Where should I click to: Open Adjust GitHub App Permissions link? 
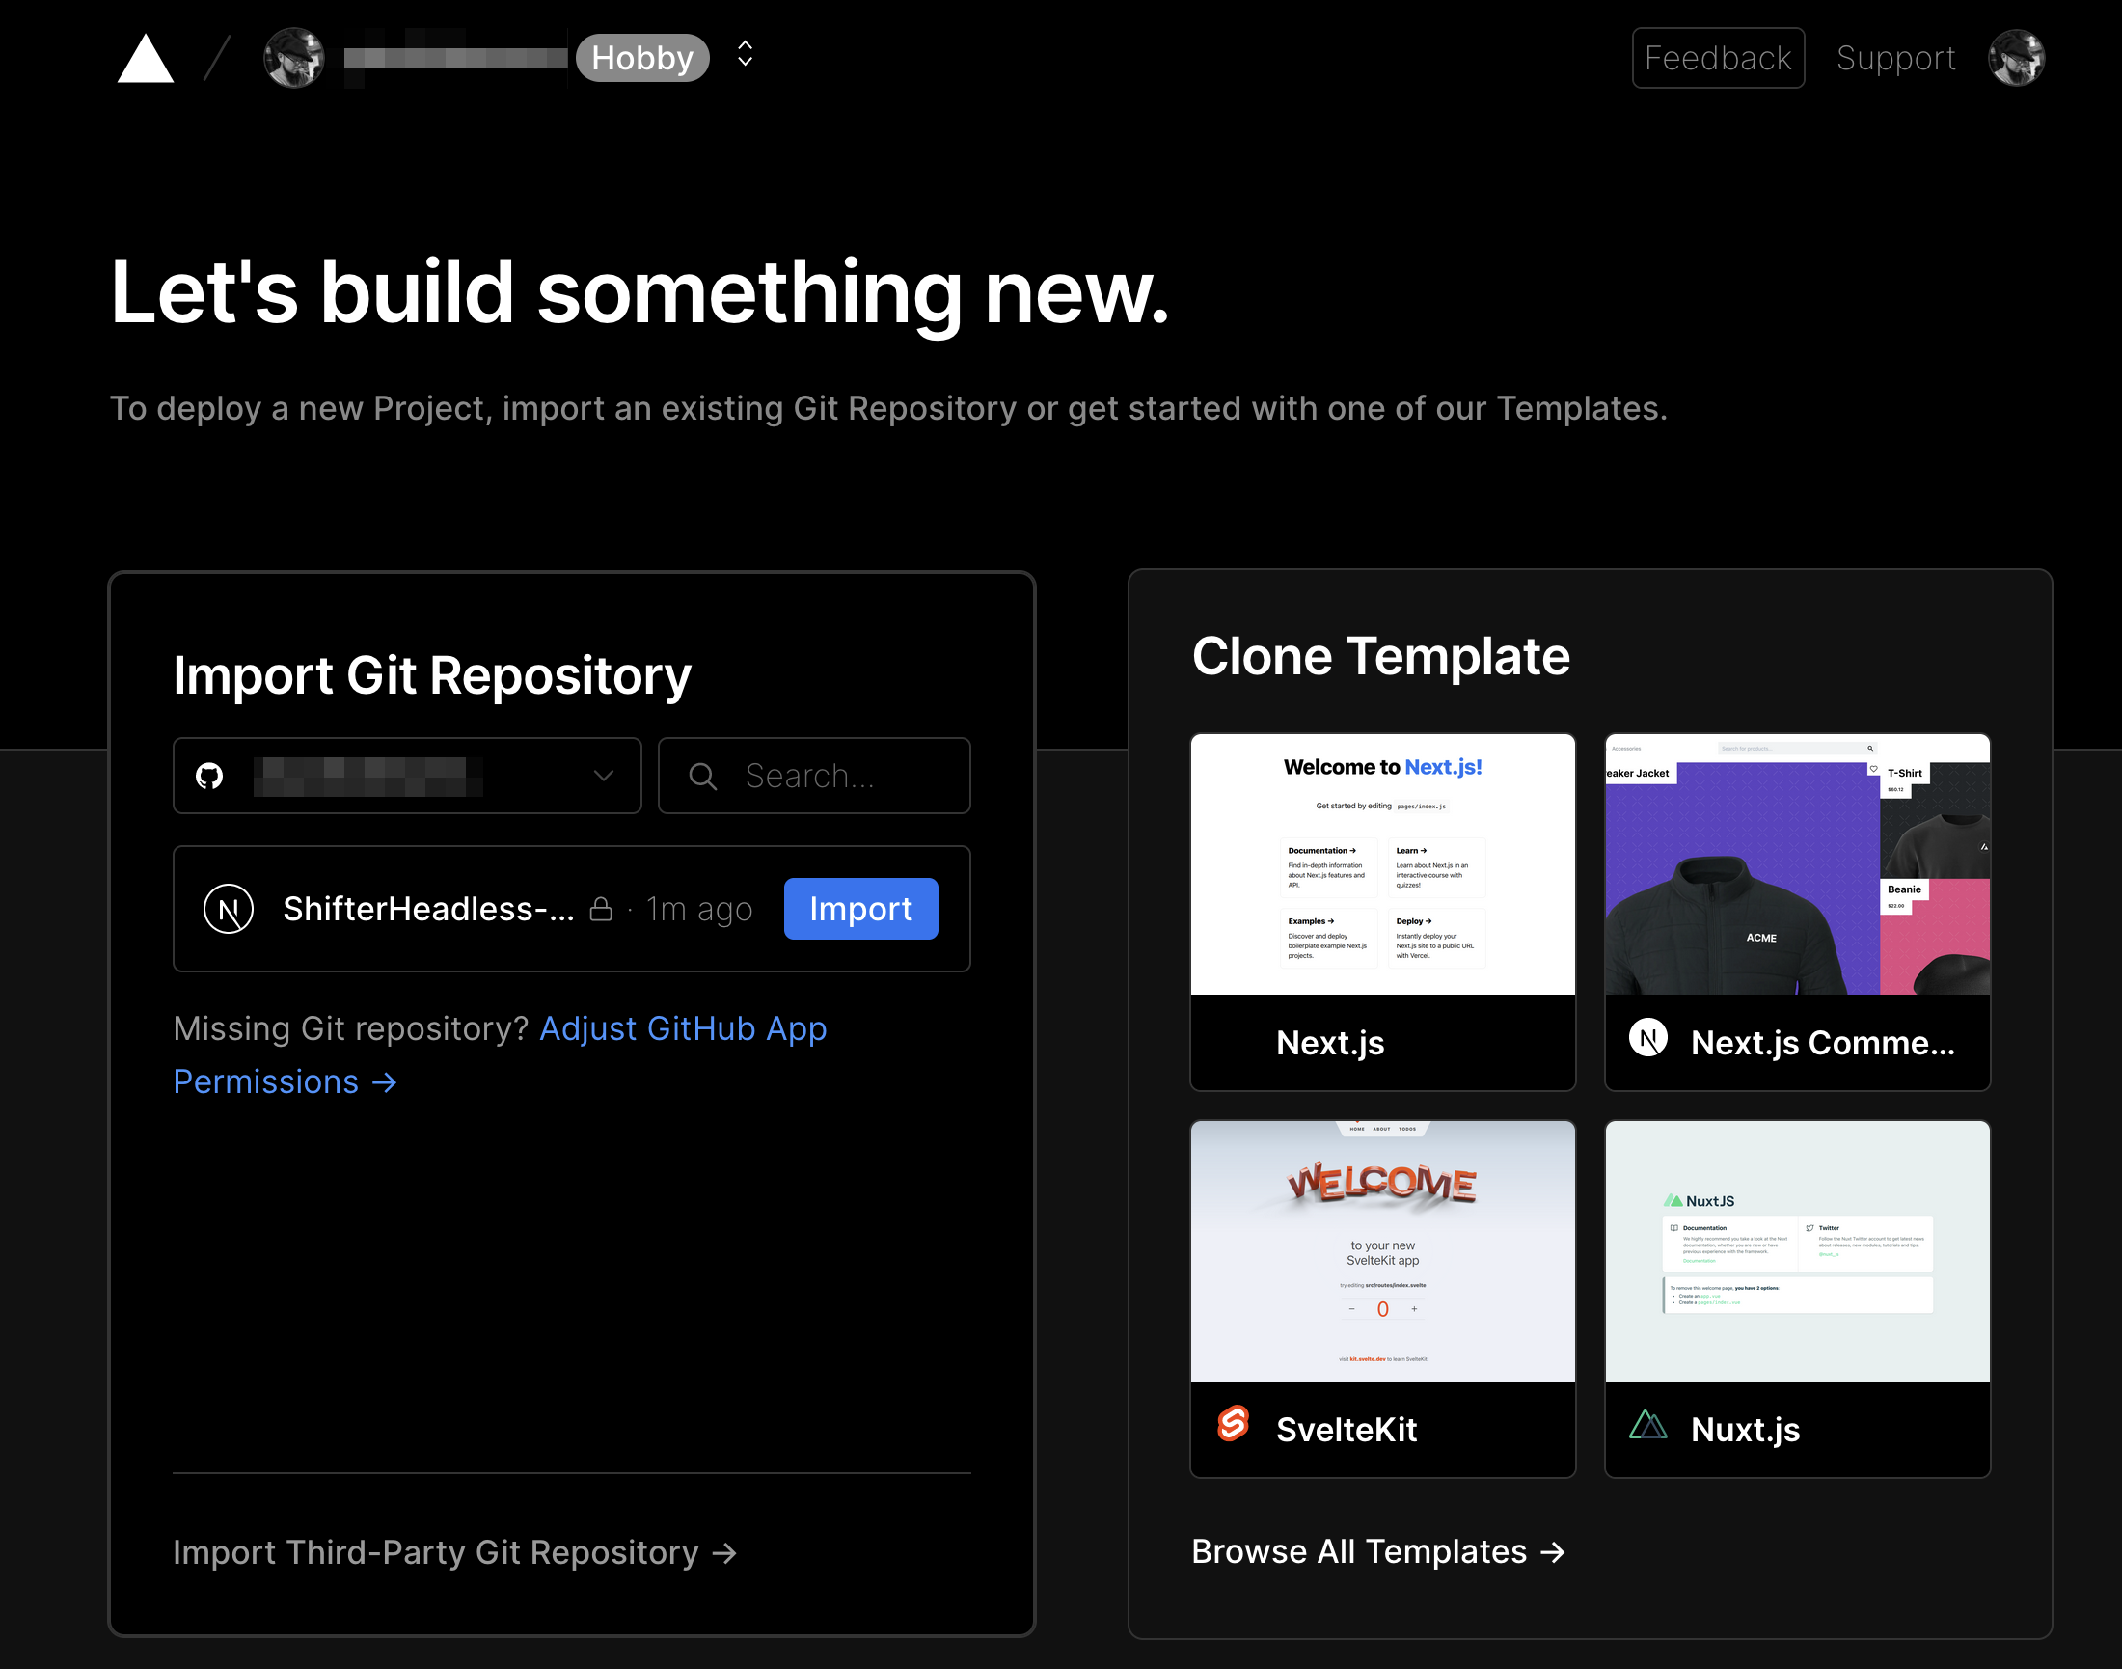click(501, 1055)
